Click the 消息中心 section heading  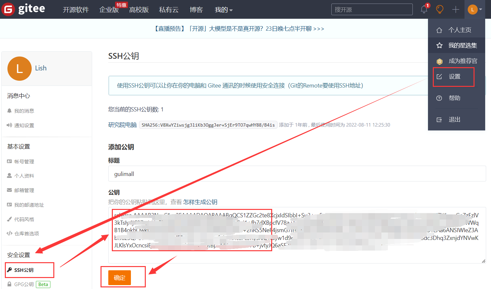(18, 96)
